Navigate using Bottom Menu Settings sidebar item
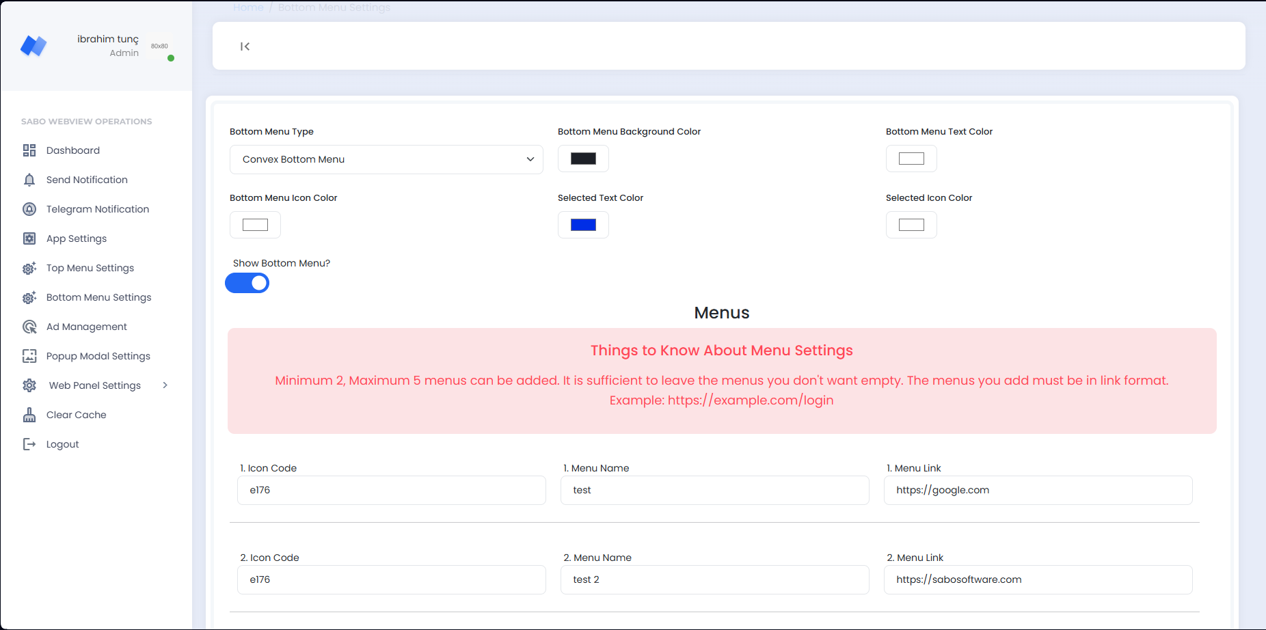The width and height of the screenshot is (1266, 630). point(98,297)
